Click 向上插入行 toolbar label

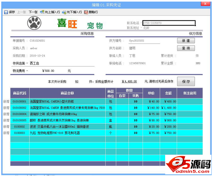point(52,12)
